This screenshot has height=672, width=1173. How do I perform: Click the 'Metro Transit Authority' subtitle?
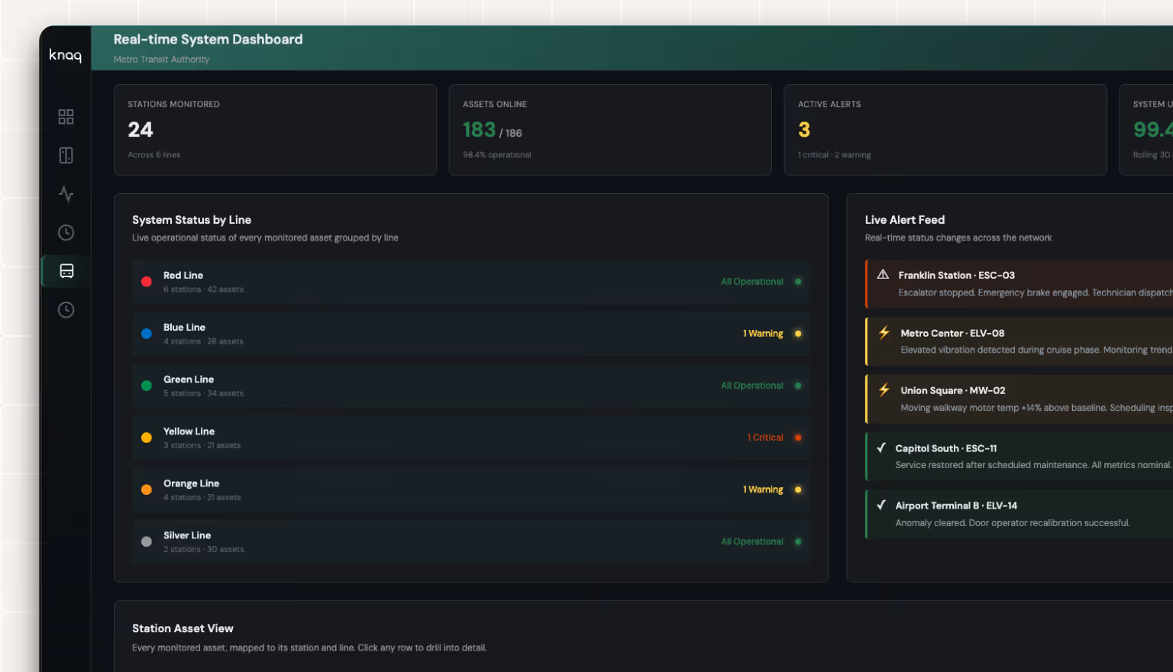(161, 60)
